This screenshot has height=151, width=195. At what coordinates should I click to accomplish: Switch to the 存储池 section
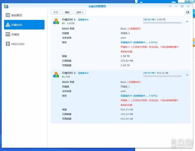pyautogui.click(x=15, y=34)
